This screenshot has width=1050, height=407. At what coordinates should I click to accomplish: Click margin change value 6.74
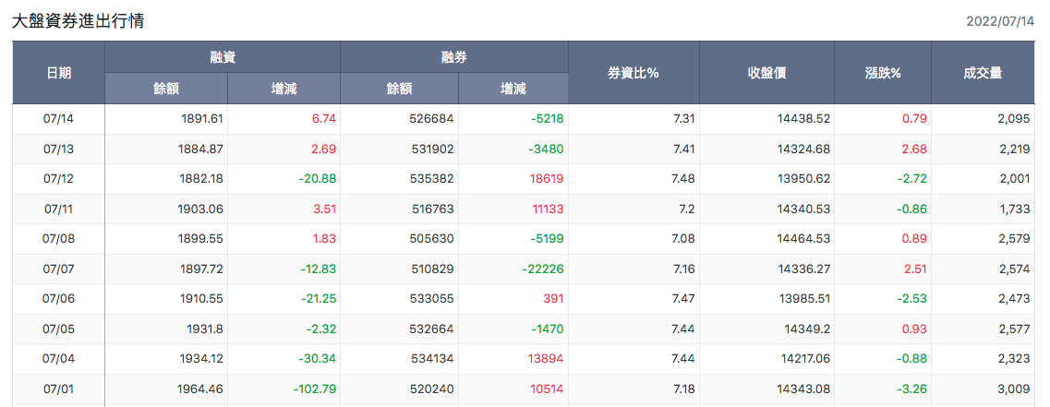(324, 119)
